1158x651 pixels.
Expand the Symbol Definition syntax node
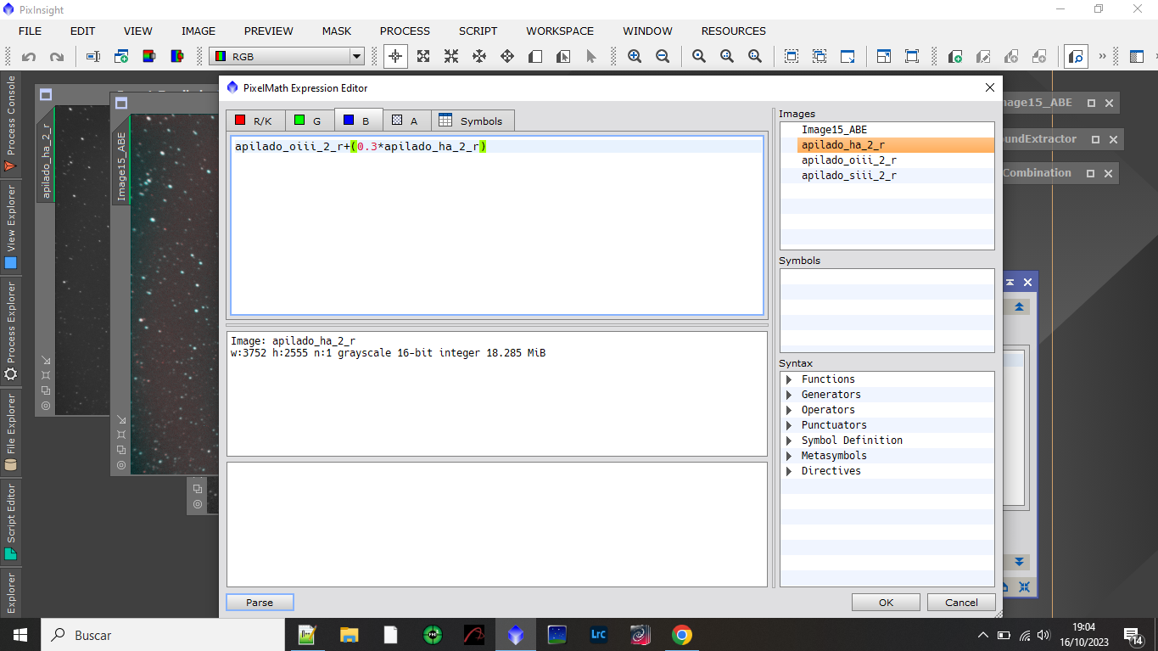point(789,441)
